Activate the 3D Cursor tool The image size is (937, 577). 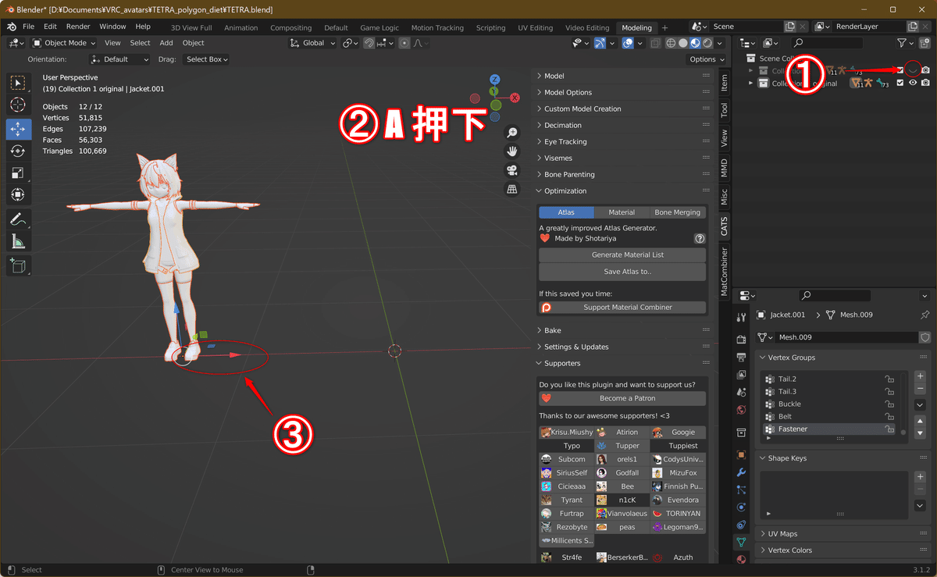[19, 105]
